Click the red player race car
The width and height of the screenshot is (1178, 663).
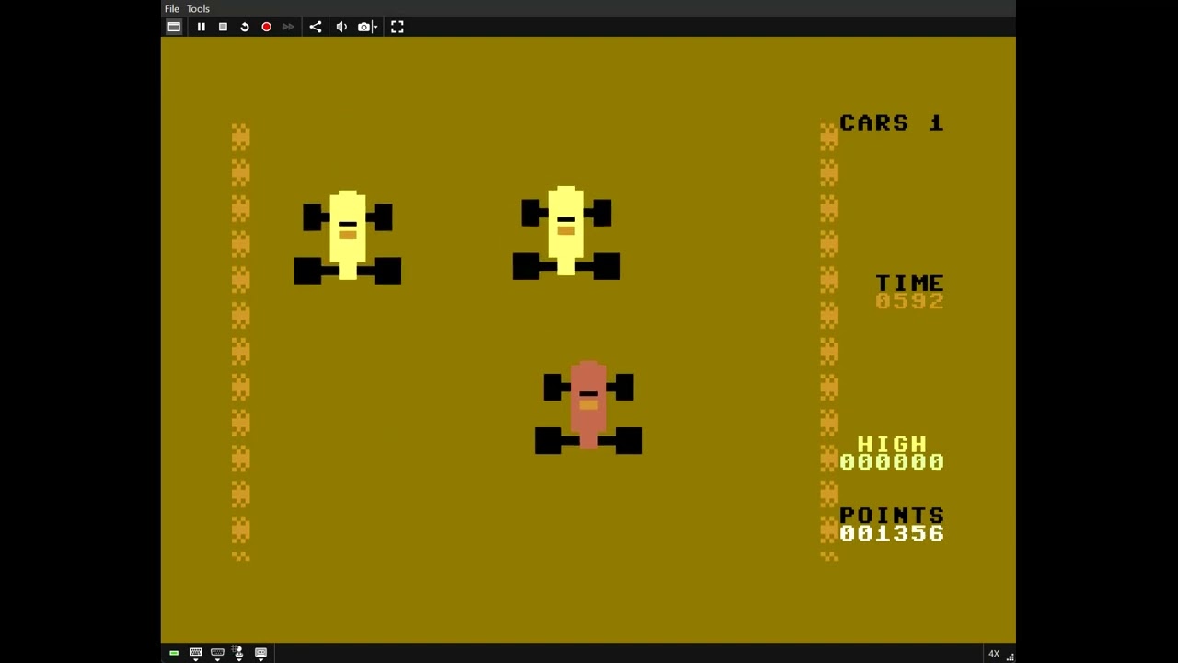coord(588,407)
